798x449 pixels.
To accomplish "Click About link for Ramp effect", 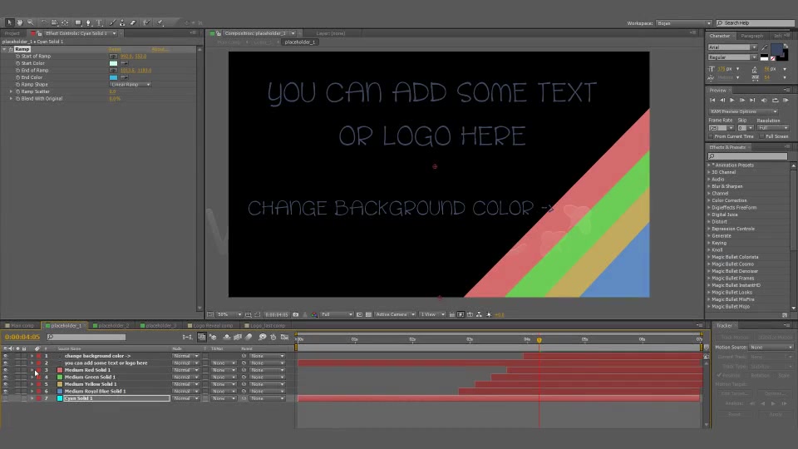I will point(160,49).
